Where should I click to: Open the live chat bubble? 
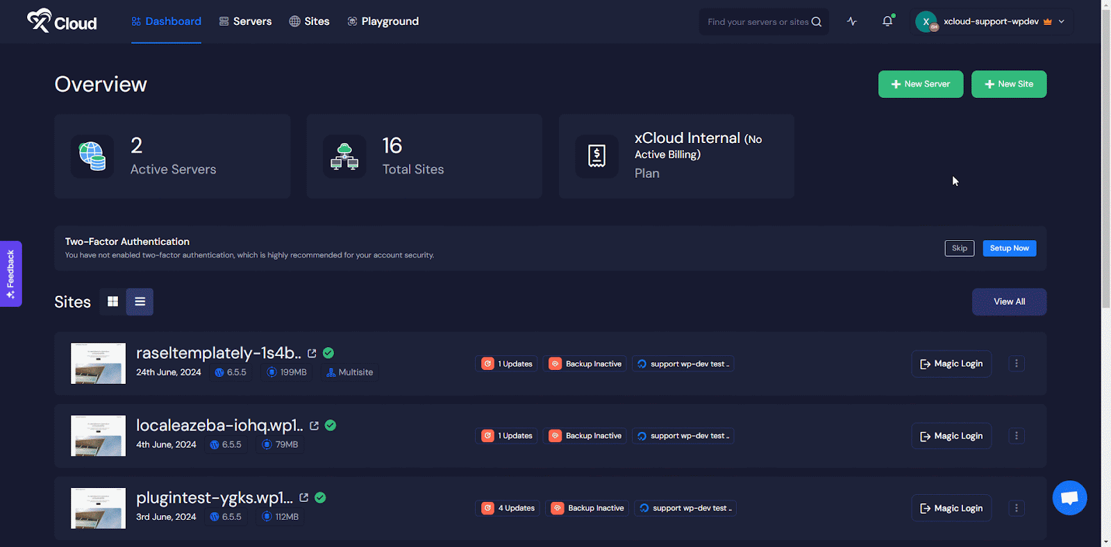pyautogui.click(x=1069, y=498)
